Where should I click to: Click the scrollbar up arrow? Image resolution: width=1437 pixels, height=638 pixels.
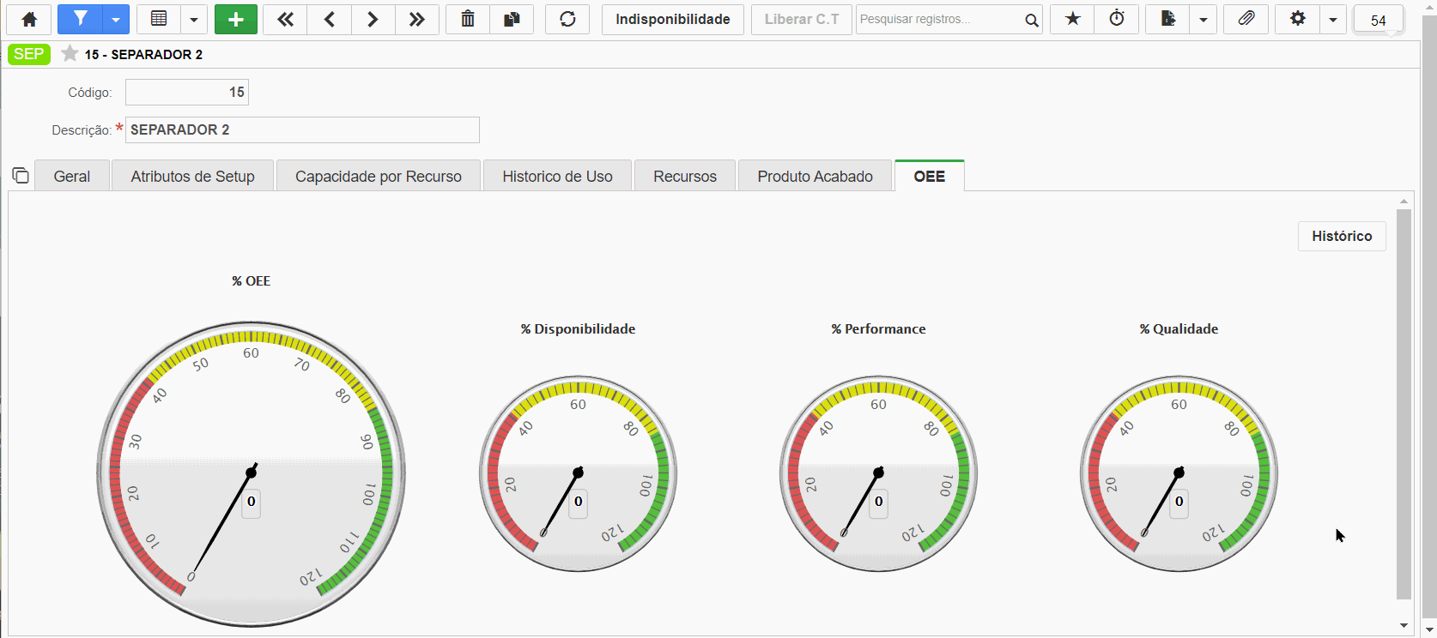point(1404,201)
